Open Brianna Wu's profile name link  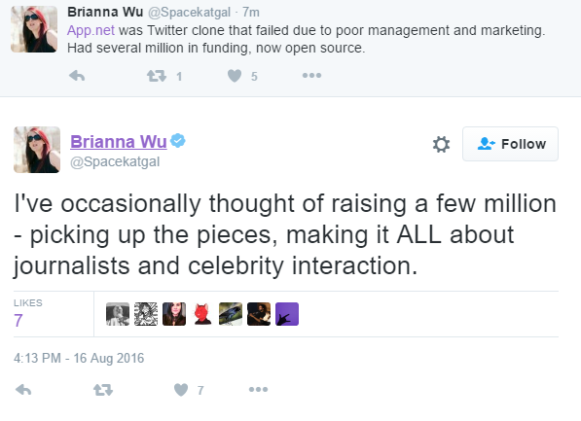click(119, 141)
